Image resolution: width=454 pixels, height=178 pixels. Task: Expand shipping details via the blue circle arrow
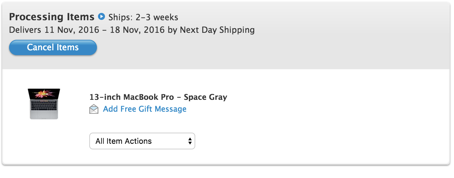pyautogui.click(x=101, y=16)
